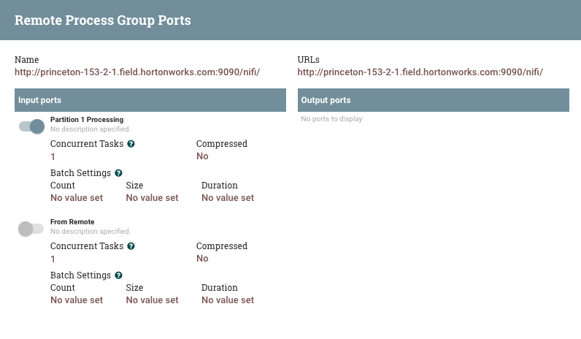Click Concurrent Tasks value of Partition 1 Processing

click(53, 156)
